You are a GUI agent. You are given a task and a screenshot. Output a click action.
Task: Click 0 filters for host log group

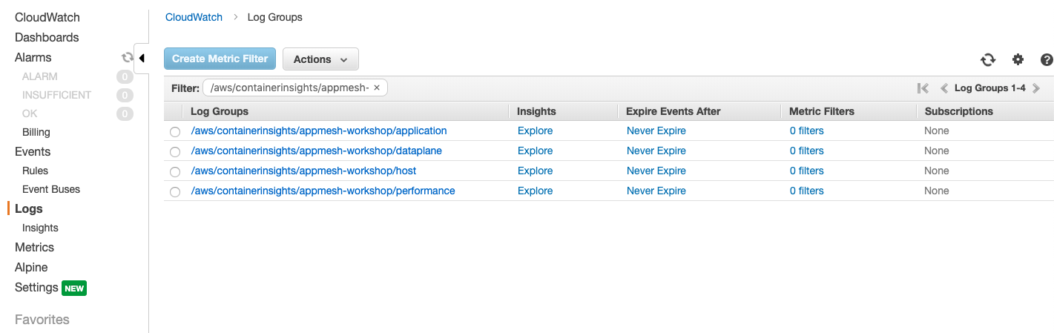[x=807, y=171]
